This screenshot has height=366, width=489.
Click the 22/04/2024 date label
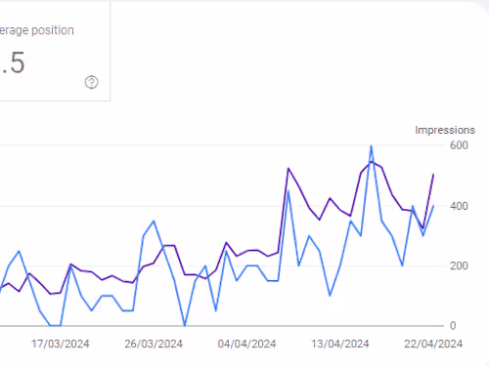433,344
